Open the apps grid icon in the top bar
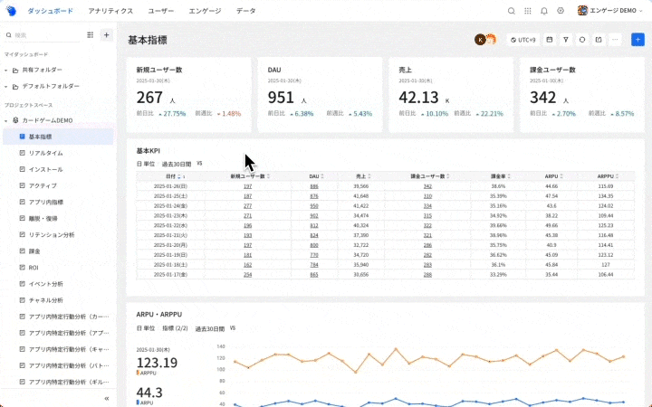This screenshot has width=652, height=407. coord(528,11)
